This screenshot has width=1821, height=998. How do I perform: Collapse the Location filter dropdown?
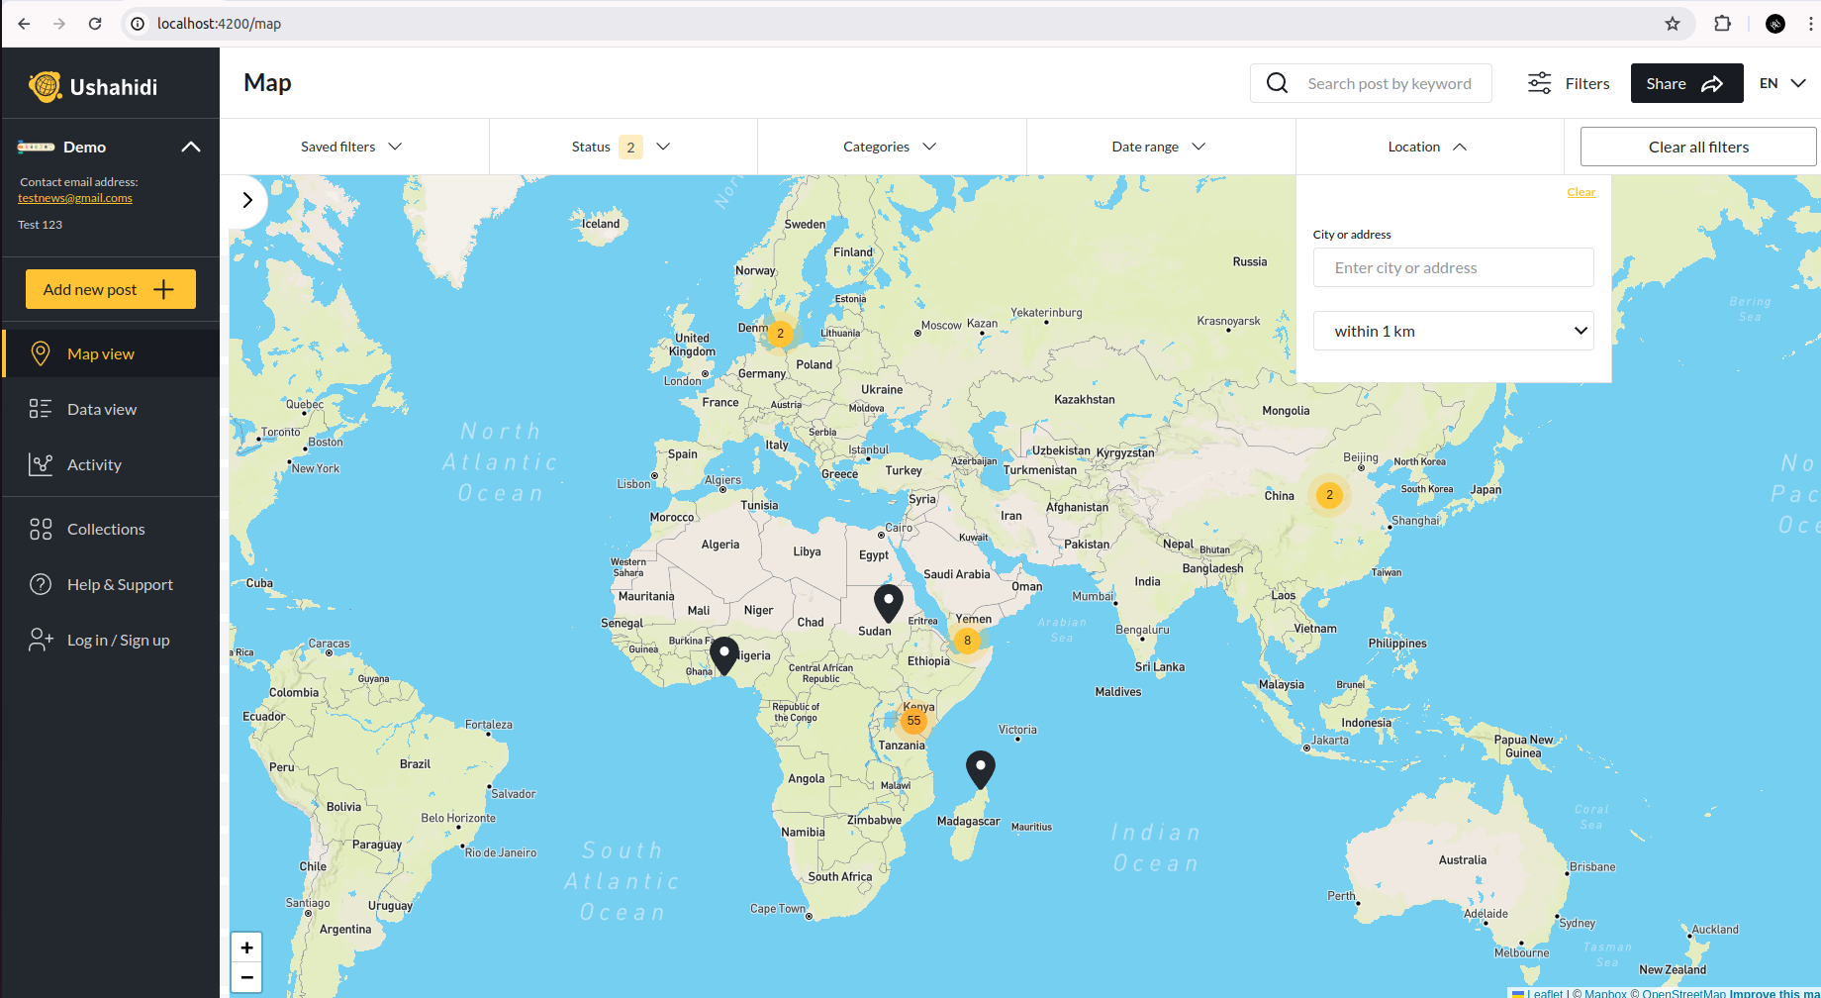click(x=1429, y=147)
